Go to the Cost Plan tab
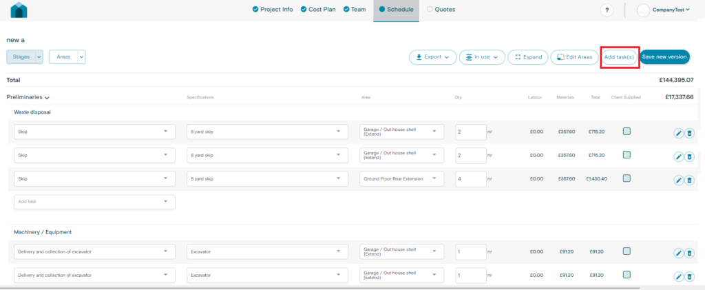The image size is (705, 290). [318, 10]
